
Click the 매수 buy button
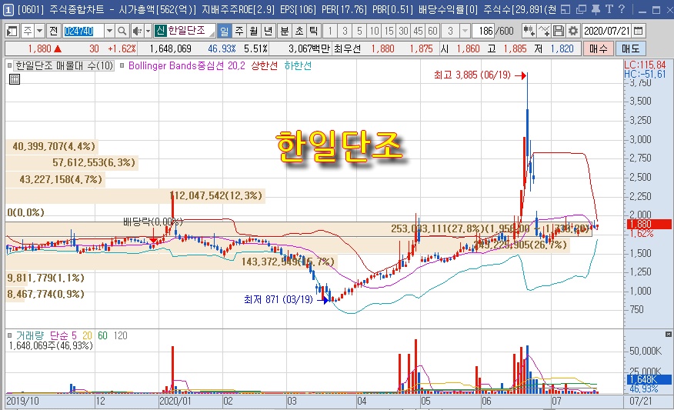(598, 48)
